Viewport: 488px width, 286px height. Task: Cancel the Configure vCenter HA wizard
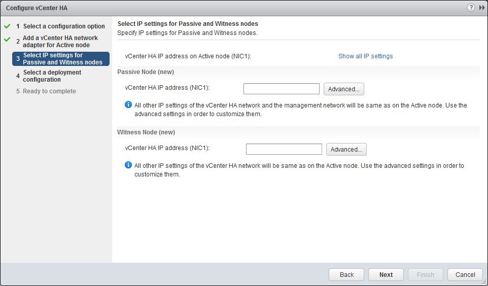465,274
